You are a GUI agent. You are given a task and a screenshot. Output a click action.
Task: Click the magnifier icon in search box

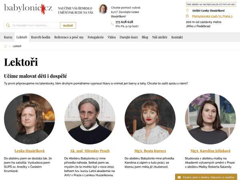8,26
